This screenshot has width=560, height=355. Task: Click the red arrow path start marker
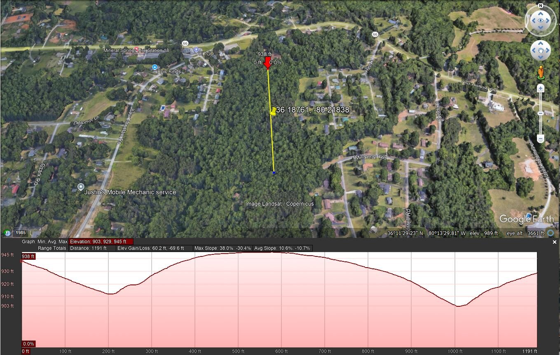pos(267,62)
